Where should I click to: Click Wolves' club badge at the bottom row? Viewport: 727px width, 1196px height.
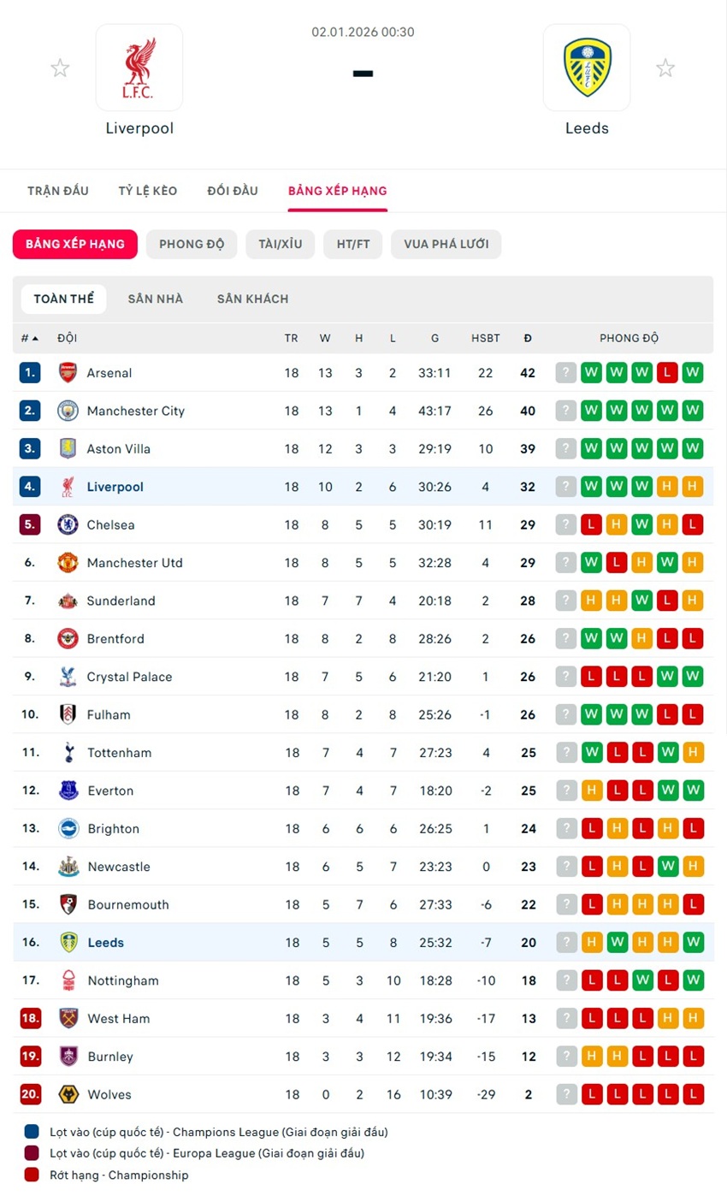67,1094
